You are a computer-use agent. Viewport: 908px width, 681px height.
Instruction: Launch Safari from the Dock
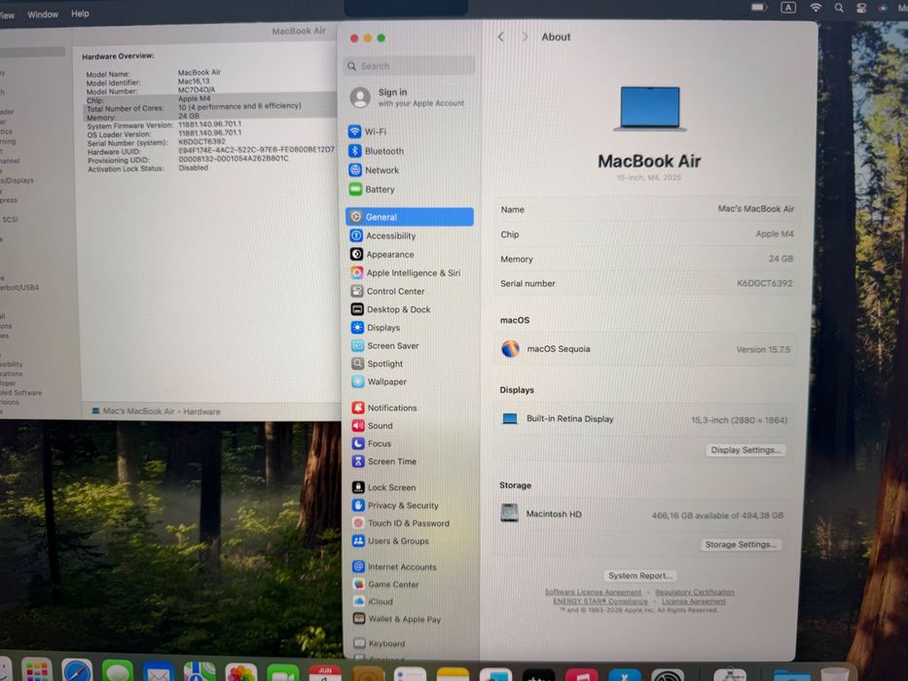pos(77,671)
